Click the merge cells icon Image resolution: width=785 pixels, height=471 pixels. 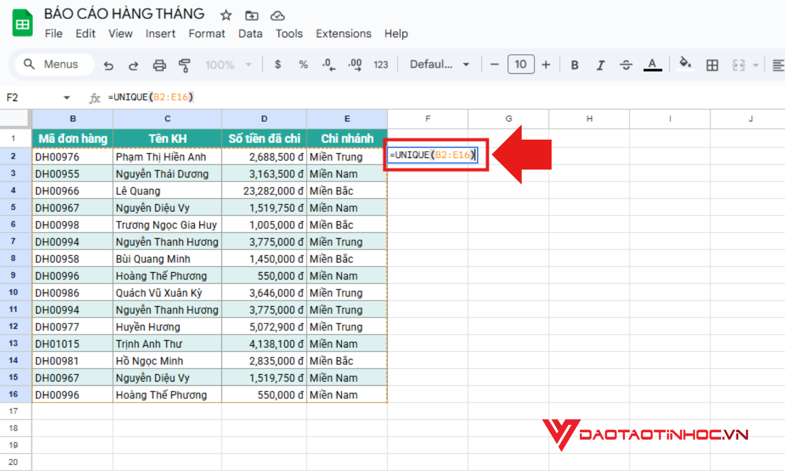coord(738,65)
